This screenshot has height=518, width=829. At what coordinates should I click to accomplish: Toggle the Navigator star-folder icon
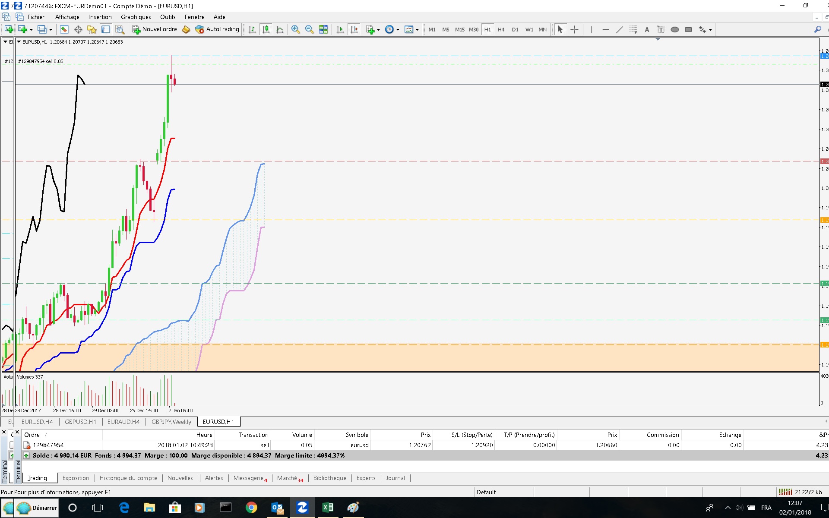pyautogui.click(x=92, y=29)
